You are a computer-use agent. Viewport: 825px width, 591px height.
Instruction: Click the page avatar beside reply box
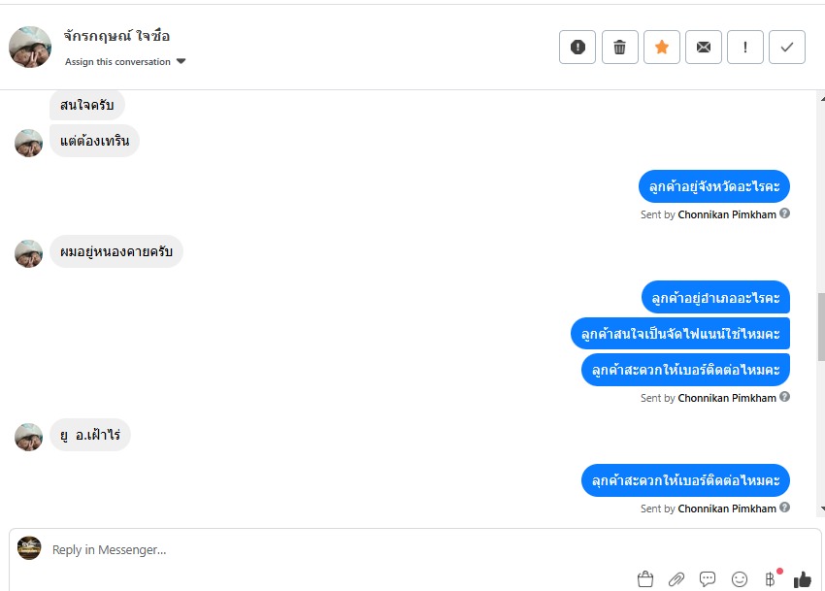pyautogui.click(x=29, y=548)
